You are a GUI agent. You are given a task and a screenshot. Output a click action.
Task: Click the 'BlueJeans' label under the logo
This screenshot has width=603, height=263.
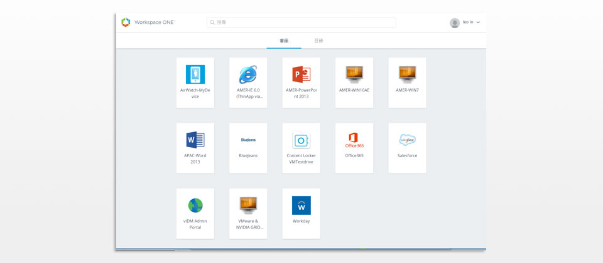point(249,156)
